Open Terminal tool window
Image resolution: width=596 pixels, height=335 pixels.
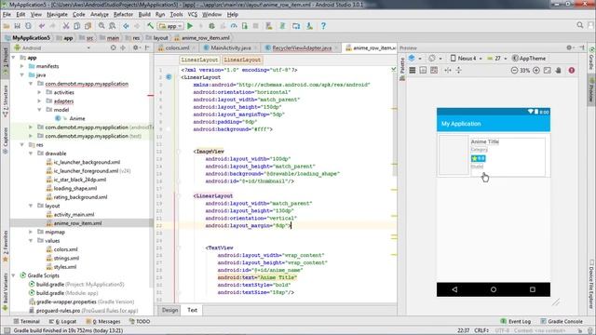[x=26, y=321]
